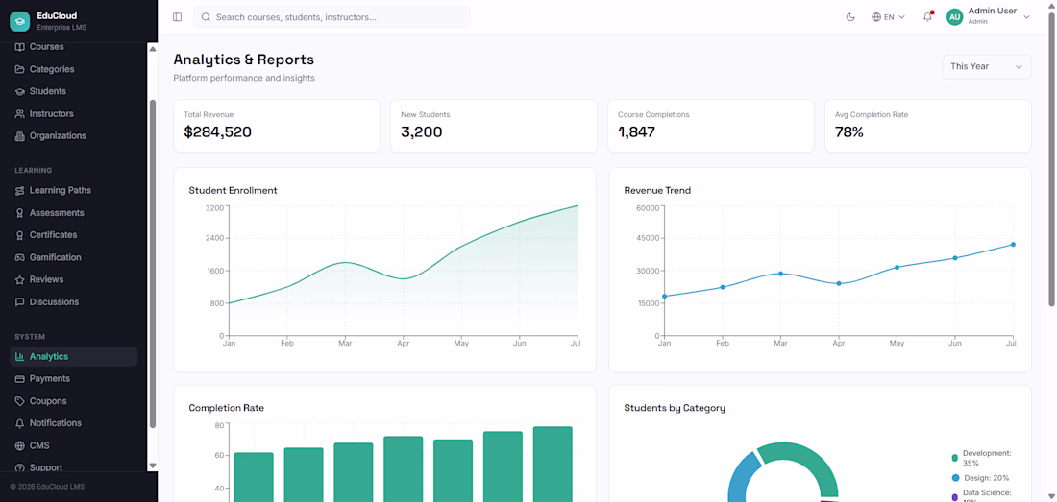Click the Payments credit card icon

point(19,379)
